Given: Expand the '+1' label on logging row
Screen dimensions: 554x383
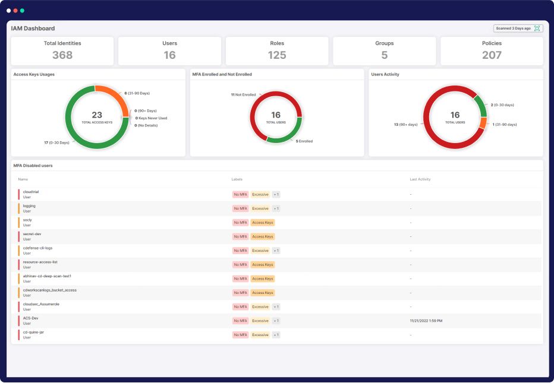Looking at the screenshot, I should [276, 208].
